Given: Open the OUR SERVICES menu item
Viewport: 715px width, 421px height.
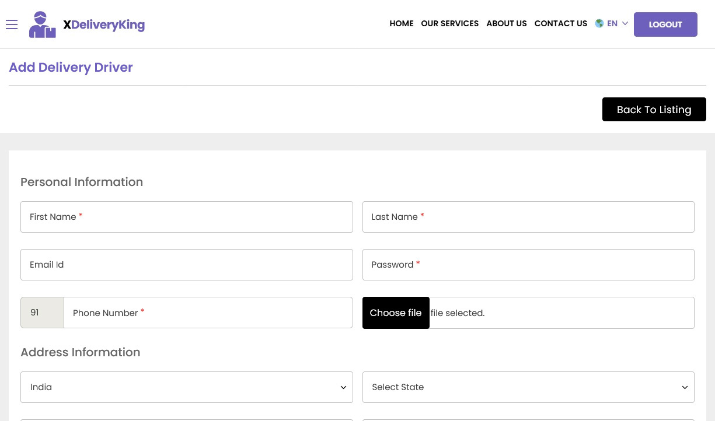Looking at the screenshot, I should [449, 23].
